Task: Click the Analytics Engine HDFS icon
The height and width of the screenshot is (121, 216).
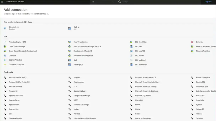Action: click(x=5, y=42)
